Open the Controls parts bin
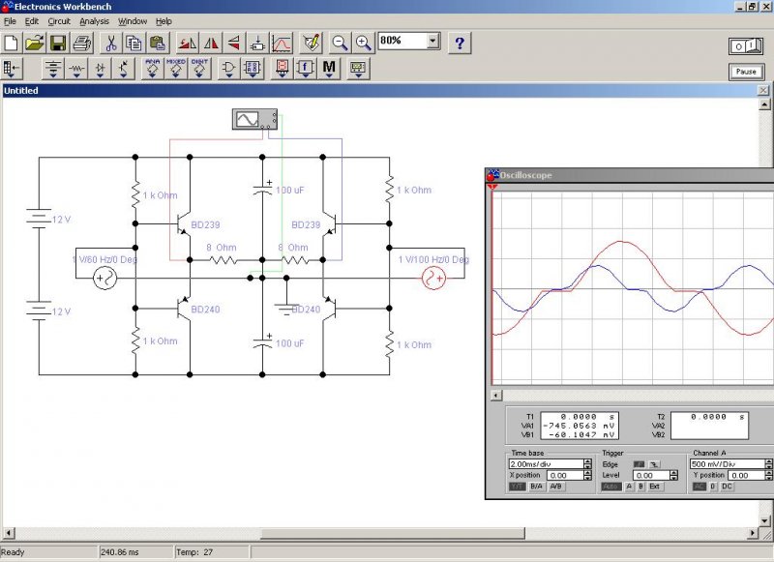The width and height of the screenshot is (774, 562). click(306, 68)
